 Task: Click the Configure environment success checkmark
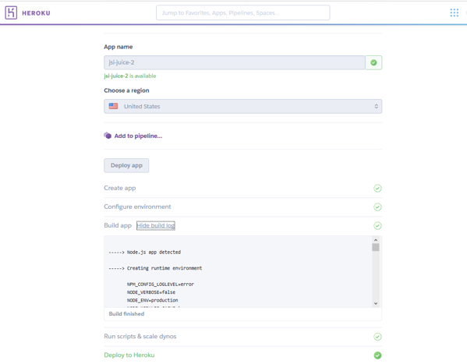coord(377,207)
